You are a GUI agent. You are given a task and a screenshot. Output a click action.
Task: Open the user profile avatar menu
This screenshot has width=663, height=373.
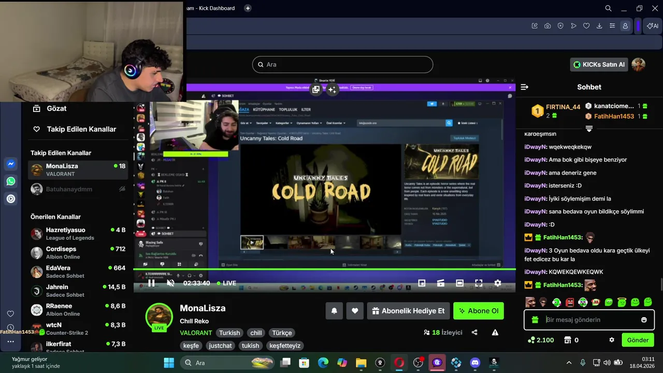coord(639,64)
